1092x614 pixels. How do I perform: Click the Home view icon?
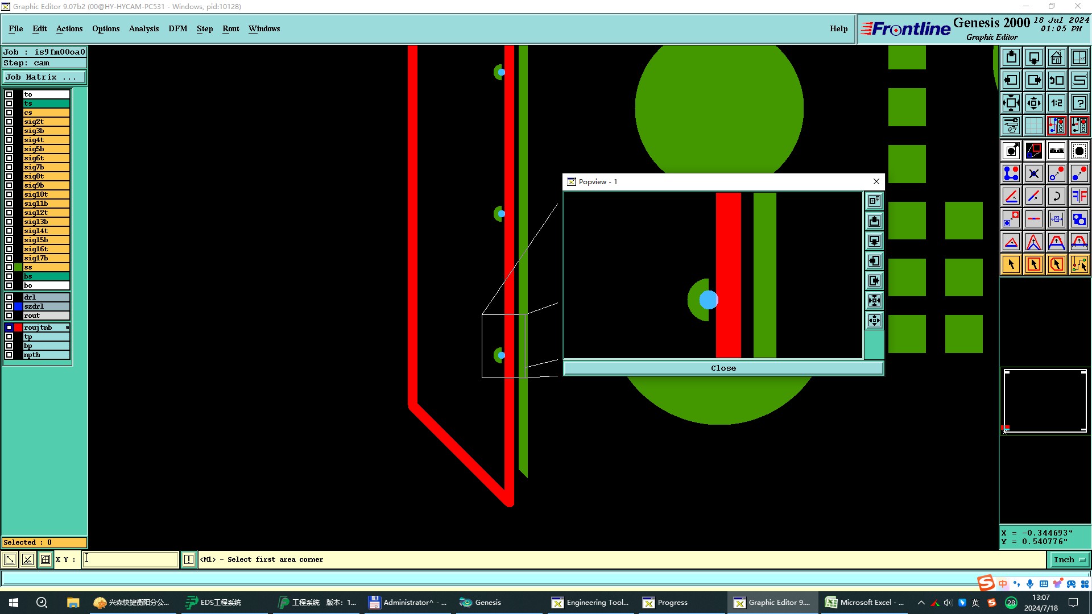[1056, 57]
